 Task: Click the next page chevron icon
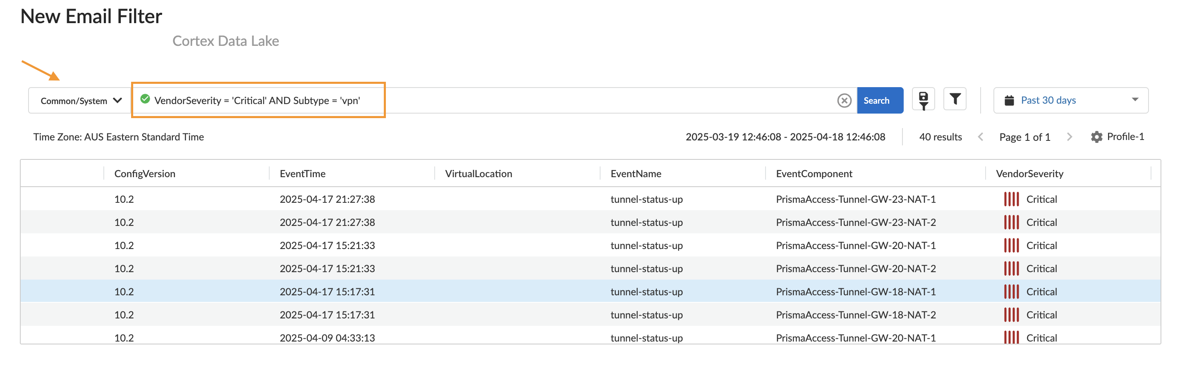(x=1070, y=137)
